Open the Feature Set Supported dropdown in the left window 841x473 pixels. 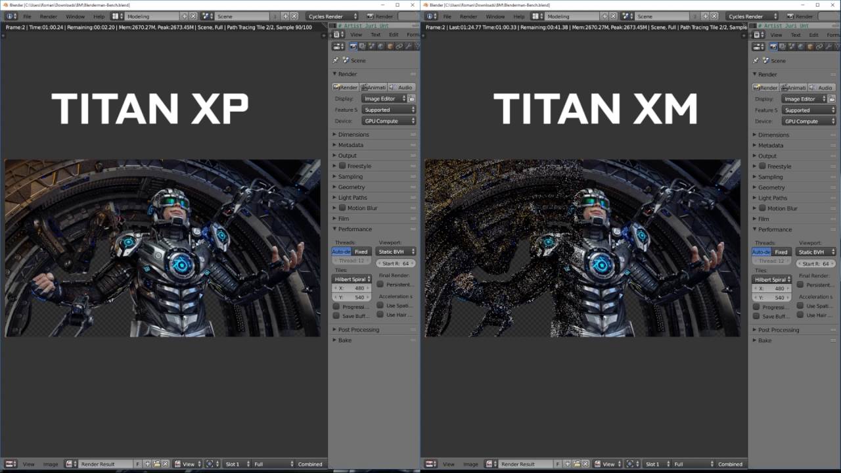point(388,110)
